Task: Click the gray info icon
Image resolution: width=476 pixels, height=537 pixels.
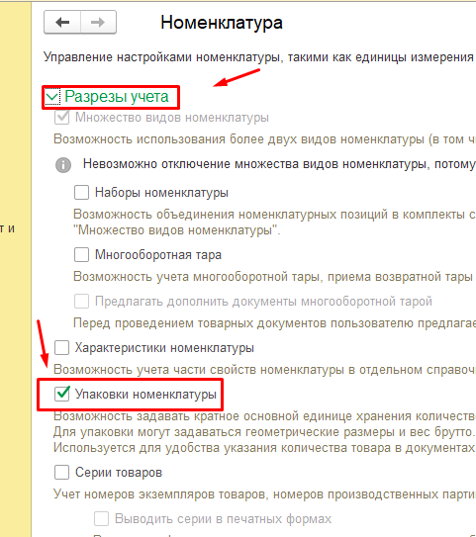Action: tap(63, 165)
